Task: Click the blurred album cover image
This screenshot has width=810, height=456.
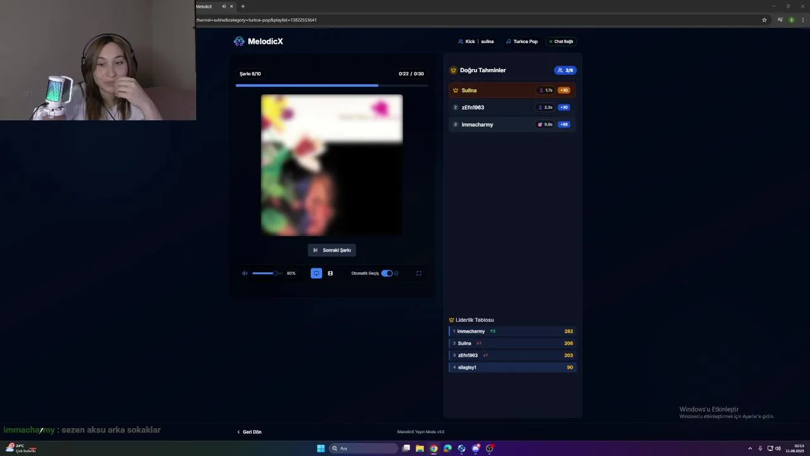Action: pyautogui.click(x=332, y=165)
